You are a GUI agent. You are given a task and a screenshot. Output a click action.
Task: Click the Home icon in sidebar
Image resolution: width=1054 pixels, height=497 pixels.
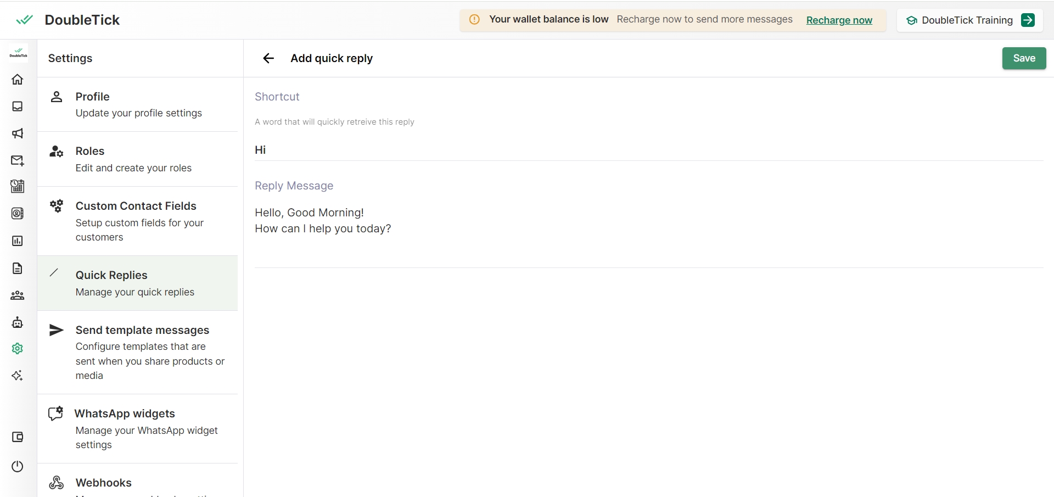point(18,80)
